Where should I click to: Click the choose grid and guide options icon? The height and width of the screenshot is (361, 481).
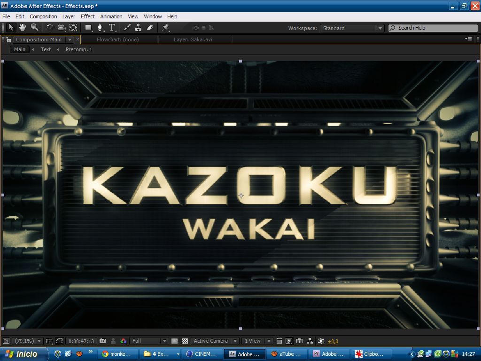pyautogui.click(x=49, y=341)
